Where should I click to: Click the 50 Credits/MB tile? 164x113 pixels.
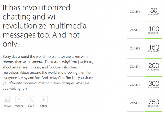pyautogui.click(x=154, y=12)
